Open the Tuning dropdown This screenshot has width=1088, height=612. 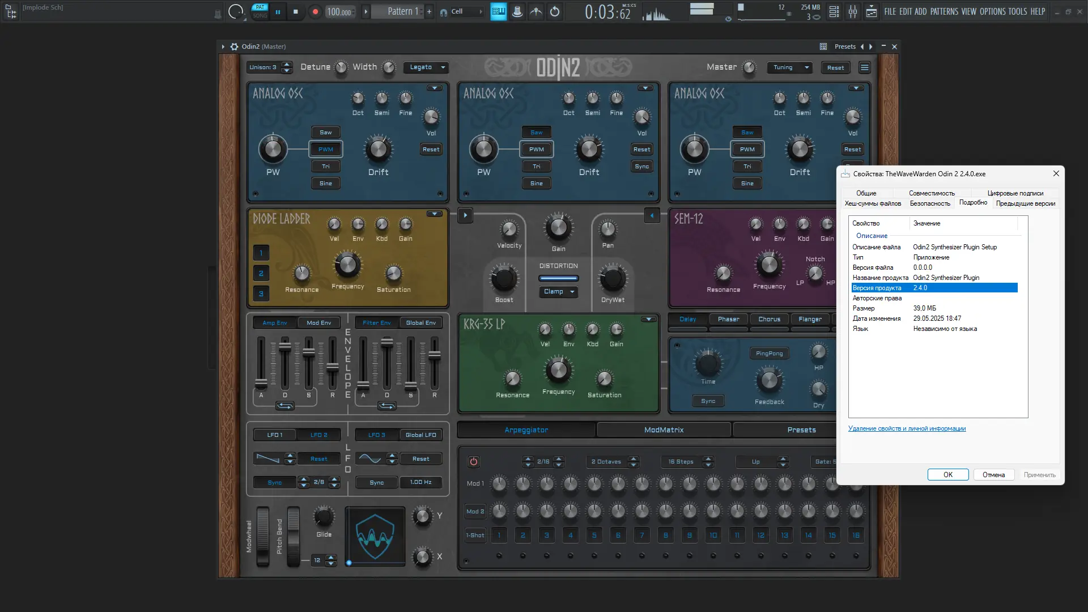(789, 67)
